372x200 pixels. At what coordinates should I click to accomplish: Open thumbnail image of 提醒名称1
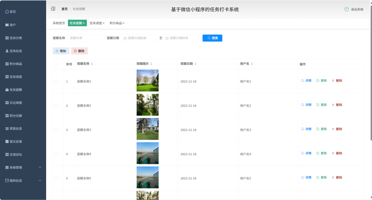click(147, 81)
